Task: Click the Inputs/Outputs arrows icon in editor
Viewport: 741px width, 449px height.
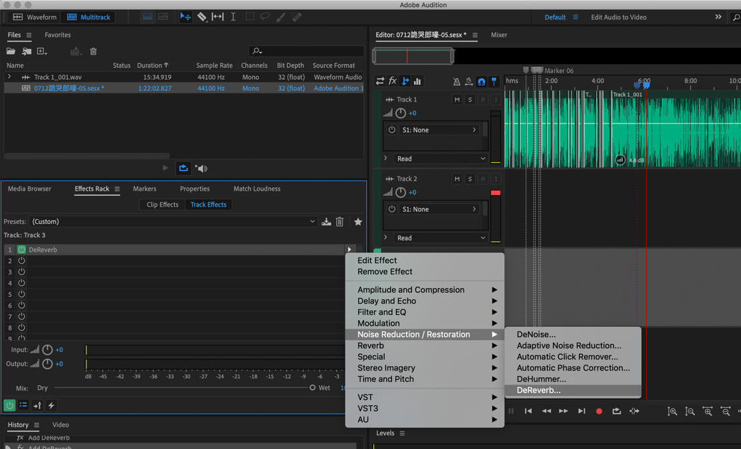Action: [x=380, y=81]
